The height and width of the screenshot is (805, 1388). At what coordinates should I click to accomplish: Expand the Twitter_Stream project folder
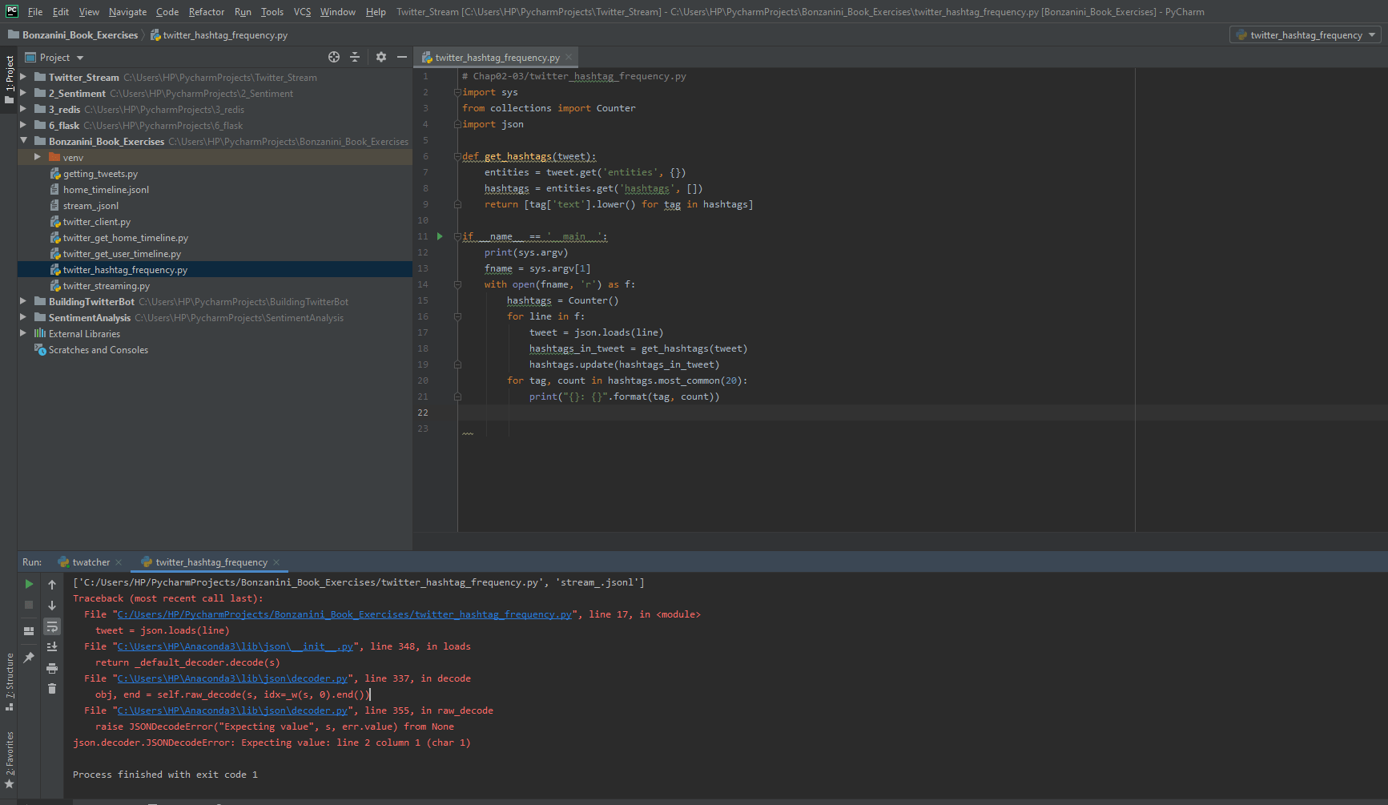coord(23,77)
